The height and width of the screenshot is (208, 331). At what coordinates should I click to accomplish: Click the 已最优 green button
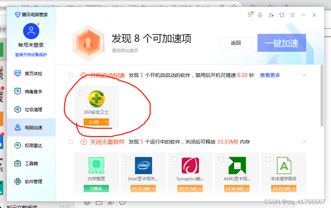pyautogui.click(x=96, y=189)
